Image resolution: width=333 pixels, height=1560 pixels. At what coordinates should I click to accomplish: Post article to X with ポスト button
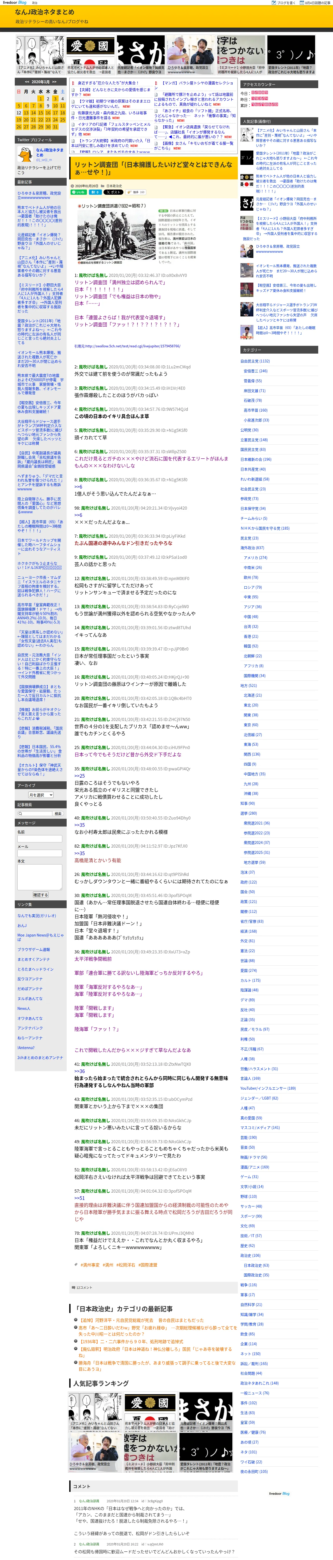tap(114, 192)
